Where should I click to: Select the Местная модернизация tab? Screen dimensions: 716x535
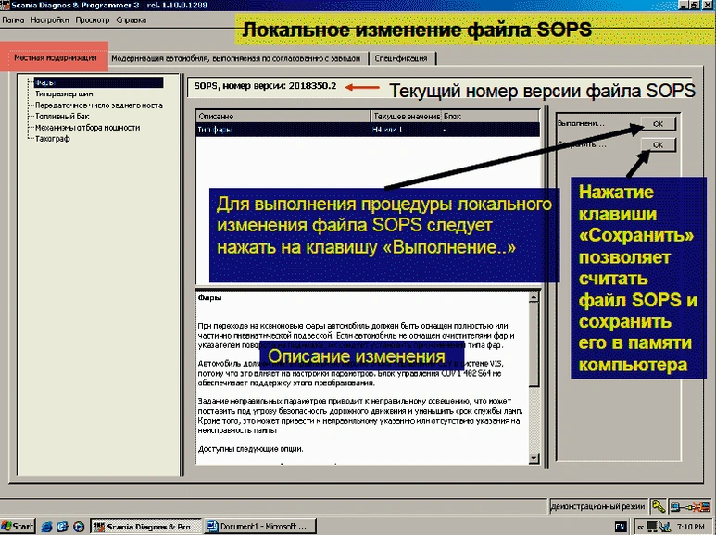(54, 58)
